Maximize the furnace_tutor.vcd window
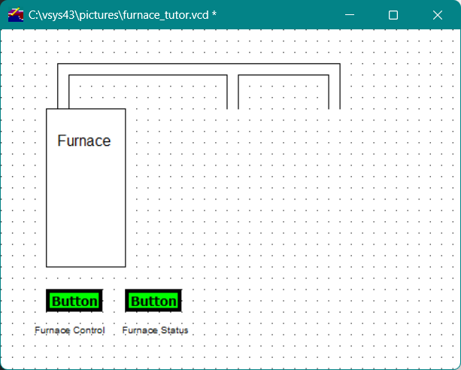The height and width of the screenshot is (370, 461). point(393,14)
